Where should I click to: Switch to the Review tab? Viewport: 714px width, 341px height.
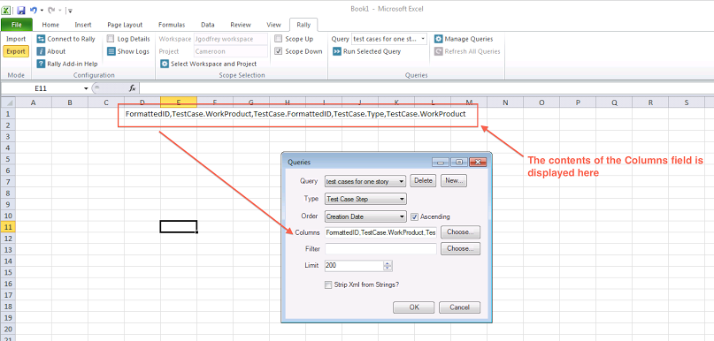pos(241,25)
